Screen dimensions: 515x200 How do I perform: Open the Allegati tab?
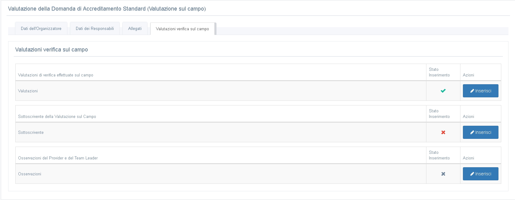coord(135,28)
